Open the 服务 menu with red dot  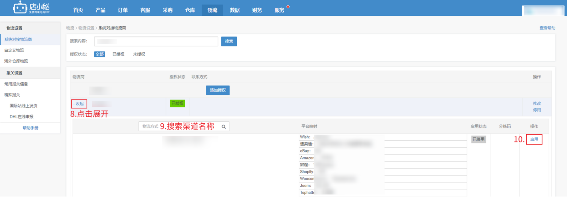tap(279, 10)
